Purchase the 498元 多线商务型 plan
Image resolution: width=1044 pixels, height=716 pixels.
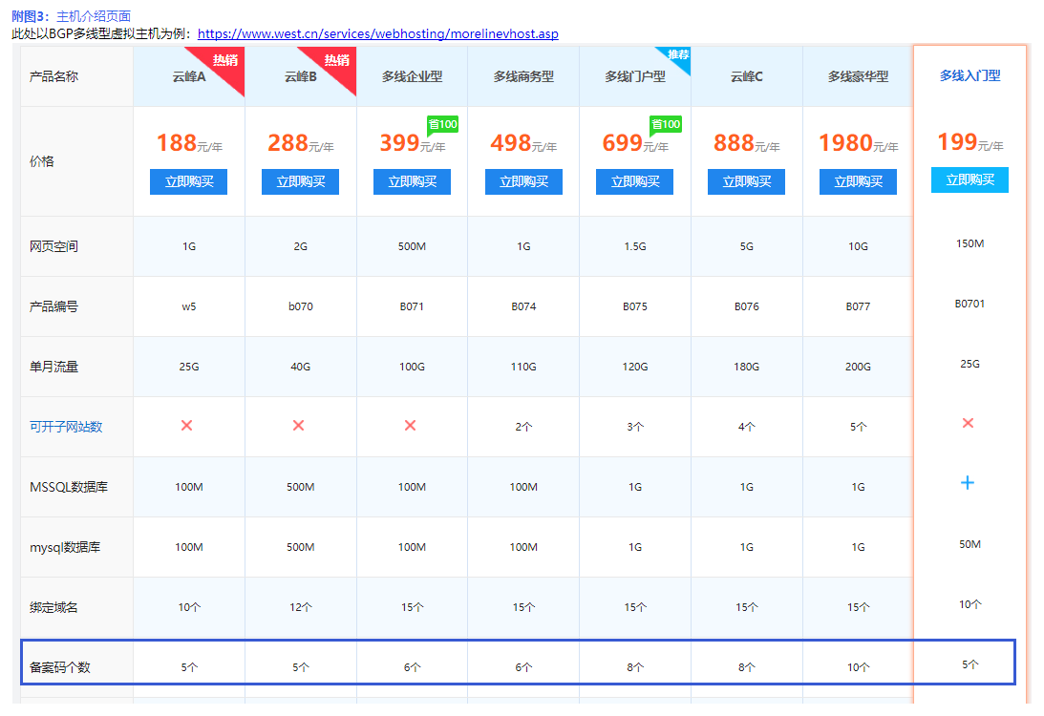523,182
